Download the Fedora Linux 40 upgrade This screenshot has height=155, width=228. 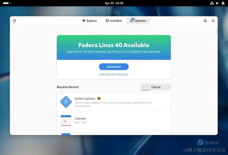pyautogui.click(x=114, y=67)
